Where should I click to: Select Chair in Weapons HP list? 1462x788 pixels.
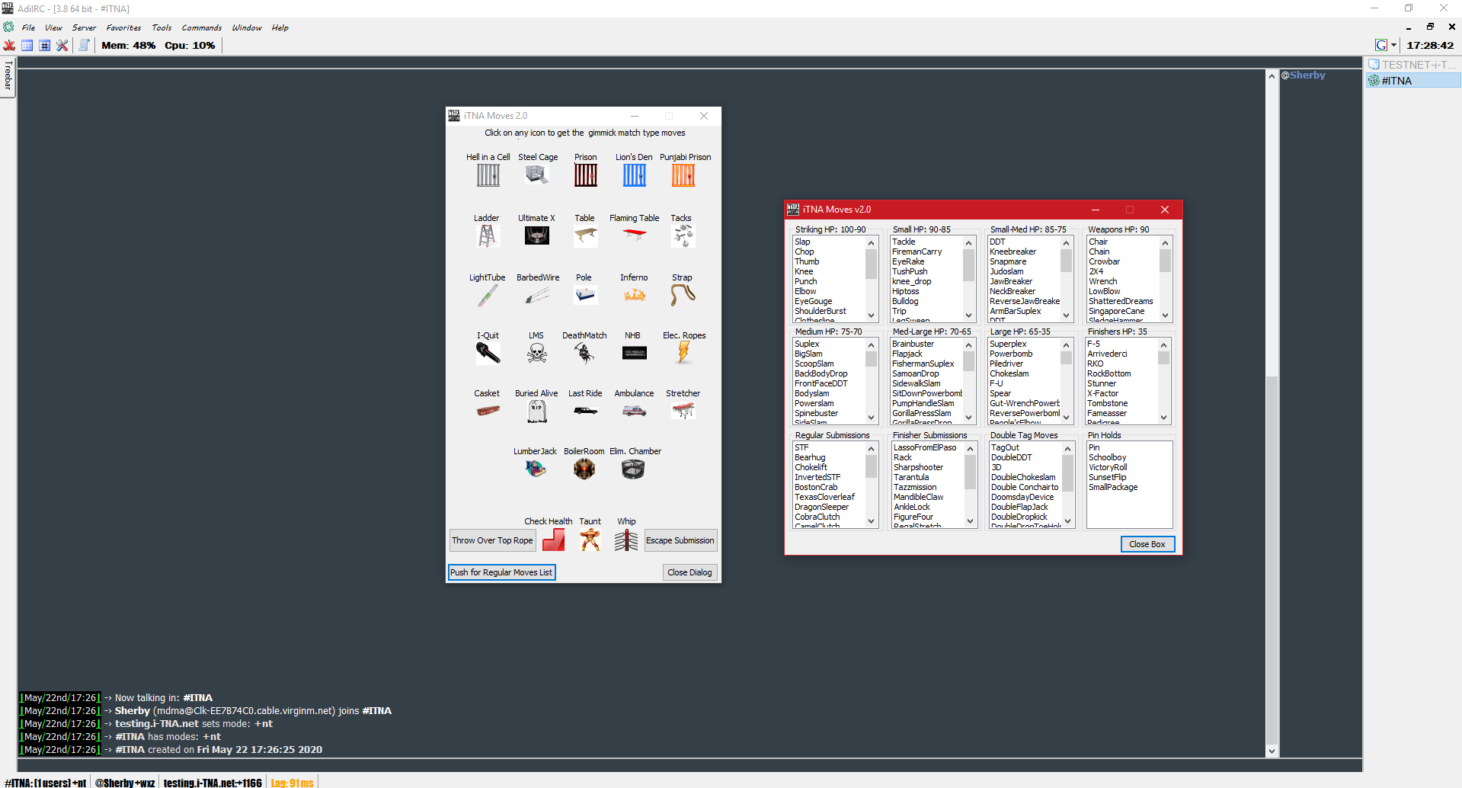[x=1098, y=242]
